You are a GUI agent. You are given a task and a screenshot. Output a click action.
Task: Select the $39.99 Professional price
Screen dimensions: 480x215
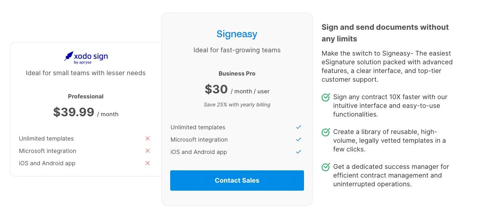pos(74,112)
